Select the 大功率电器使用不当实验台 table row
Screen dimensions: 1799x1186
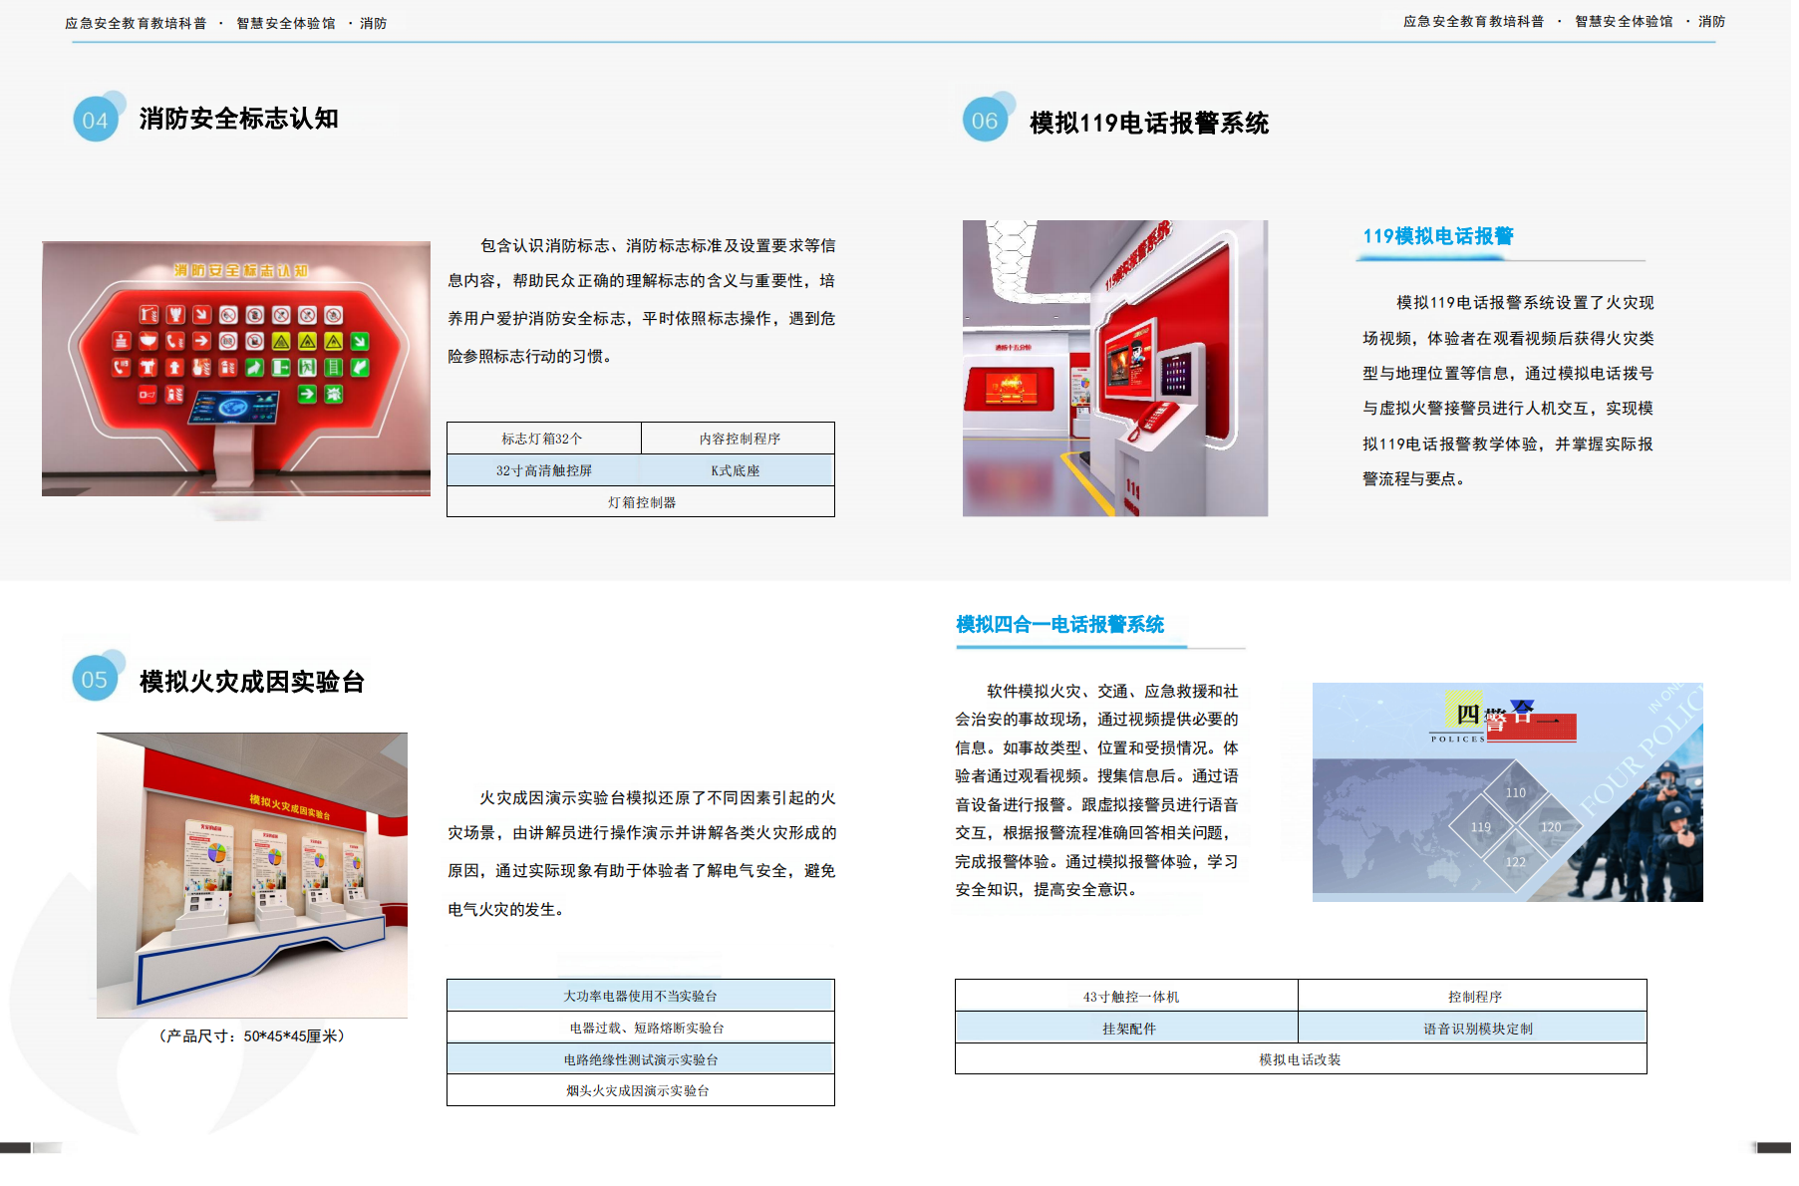click(640, 996)
